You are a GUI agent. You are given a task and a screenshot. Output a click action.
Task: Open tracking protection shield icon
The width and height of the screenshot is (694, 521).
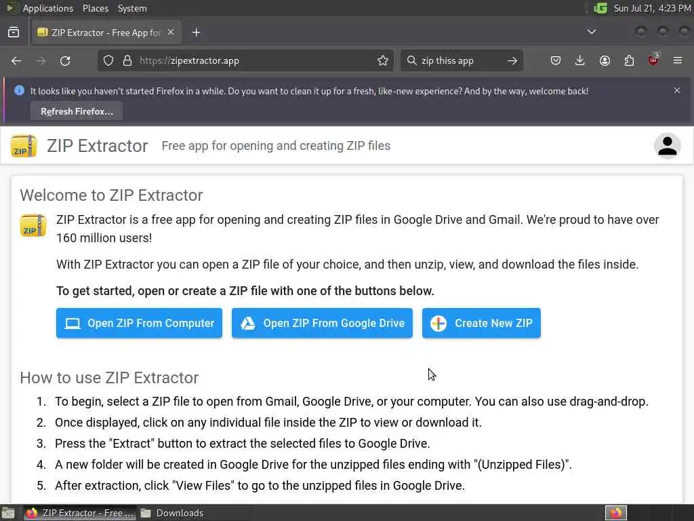[108, 60]
